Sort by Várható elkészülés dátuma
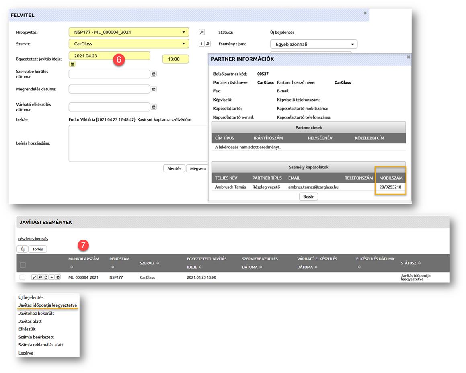Image resolution: width=466 pixels, height=373 pixels. pyautogui.click(x=316, y=267)
